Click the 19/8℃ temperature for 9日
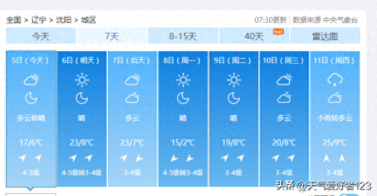Viewport: 377px width, 196px height. (x=233, y=143)
